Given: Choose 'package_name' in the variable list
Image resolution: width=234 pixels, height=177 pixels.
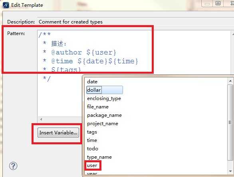Looking at the screenshot, I should 104,115.
